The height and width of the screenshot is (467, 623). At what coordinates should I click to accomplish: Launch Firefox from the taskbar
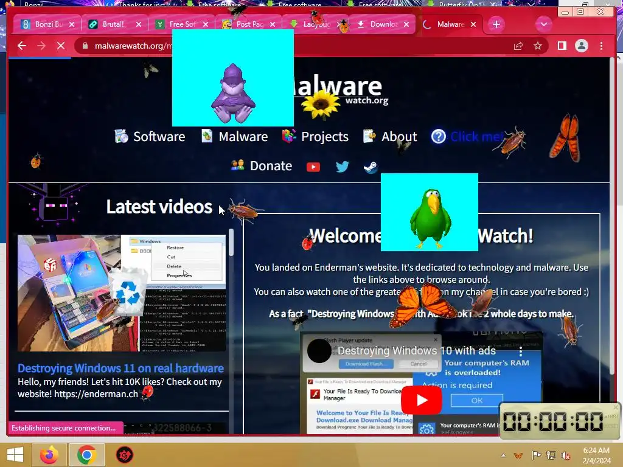click(49, 455)
